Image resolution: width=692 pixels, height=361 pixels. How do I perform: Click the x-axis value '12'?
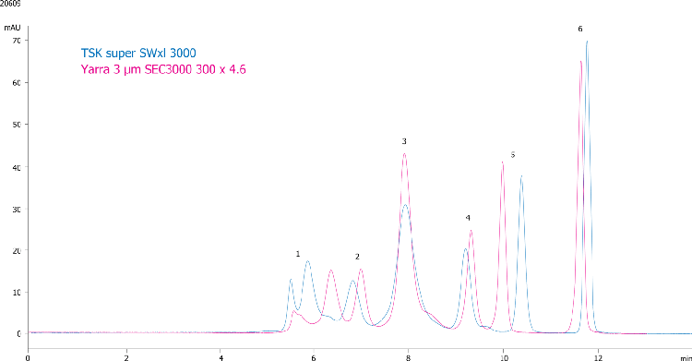point(598,357)
